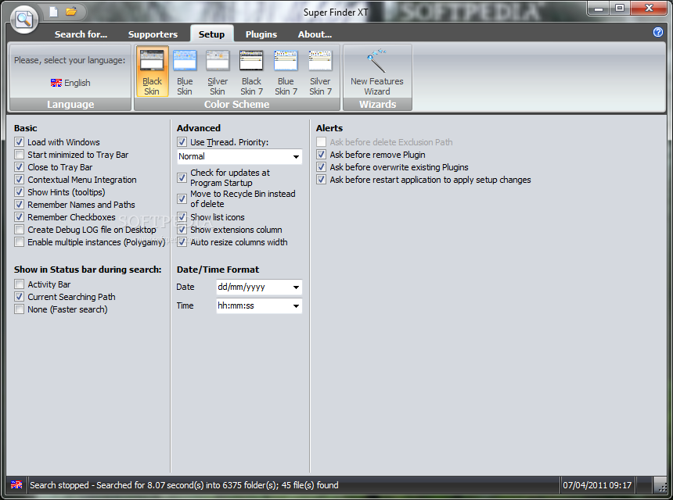Viewport: 673px width, 500px height.
Task: Select the Black Skin color scheme
Action: point(152,72)
